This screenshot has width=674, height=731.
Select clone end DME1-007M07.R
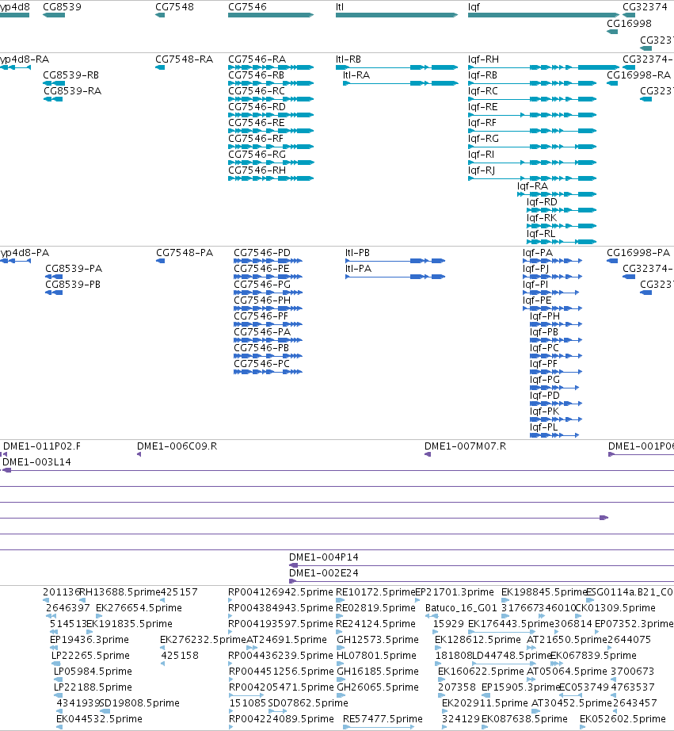pyautogui.click(x=466, y=446)
